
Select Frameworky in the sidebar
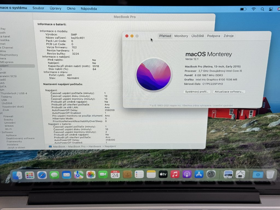[14, 141]
